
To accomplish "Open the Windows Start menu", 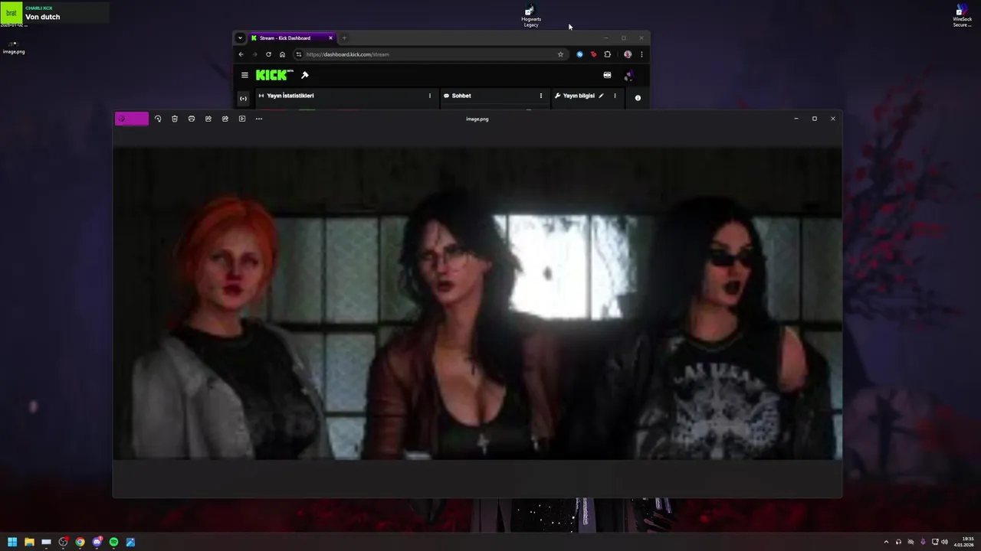I will click(x=12, y=542).
